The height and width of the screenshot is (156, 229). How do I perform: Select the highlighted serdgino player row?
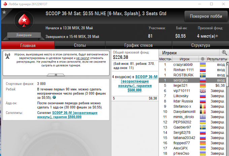[192, 80]
